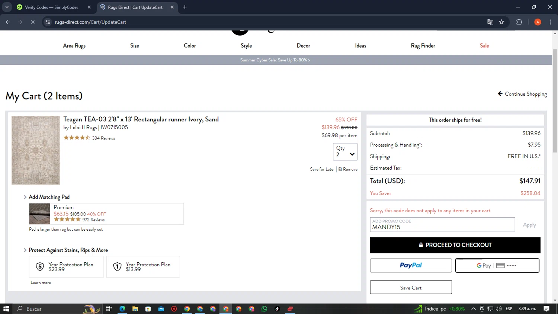
Task: Click the taskbar Buscar search box
Action: coord(58,309)
